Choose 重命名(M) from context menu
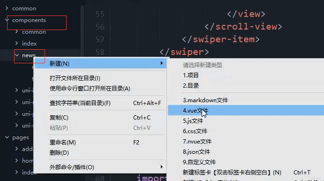The image size is (324, 181). coord(63,142)
